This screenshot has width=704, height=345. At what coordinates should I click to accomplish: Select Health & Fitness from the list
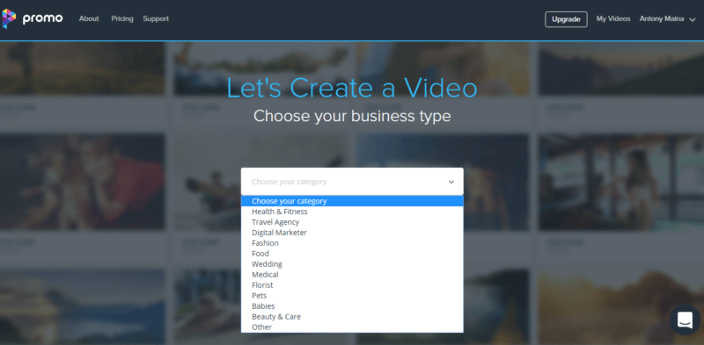click(x=352, y=212)
